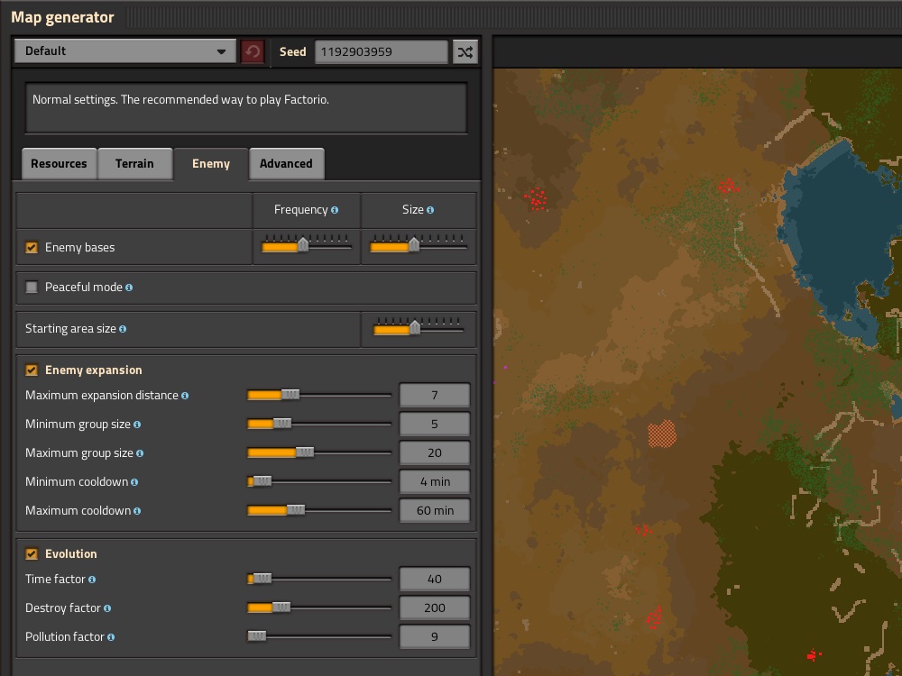Viewport: 902px width, 676px height.
Task: Open the Peaceful mode info tooltip
Action: tap(129, 287)
